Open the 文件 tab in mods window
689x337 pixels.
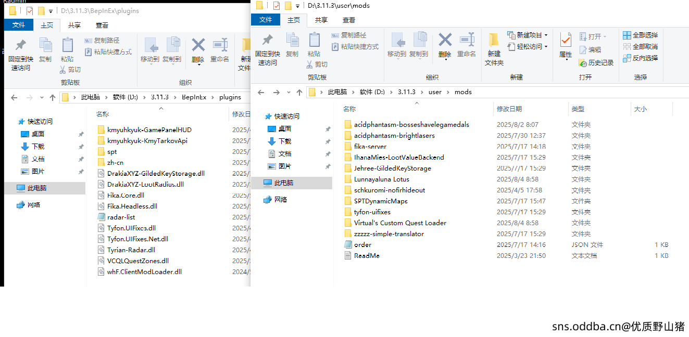tap(266, 20)
